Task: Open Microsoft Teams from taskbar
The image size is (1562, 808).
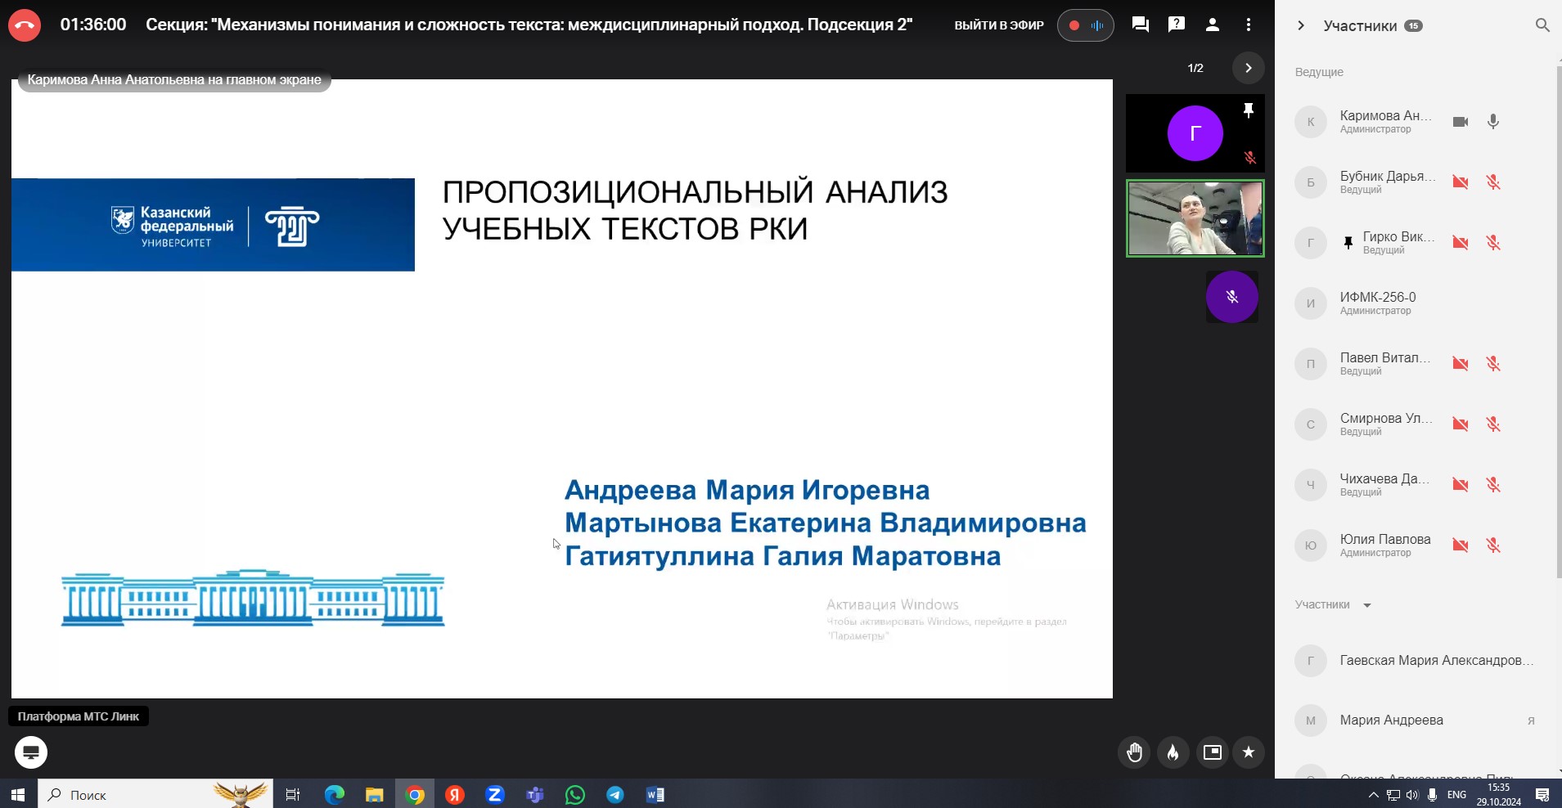Action: coord(535,794)
